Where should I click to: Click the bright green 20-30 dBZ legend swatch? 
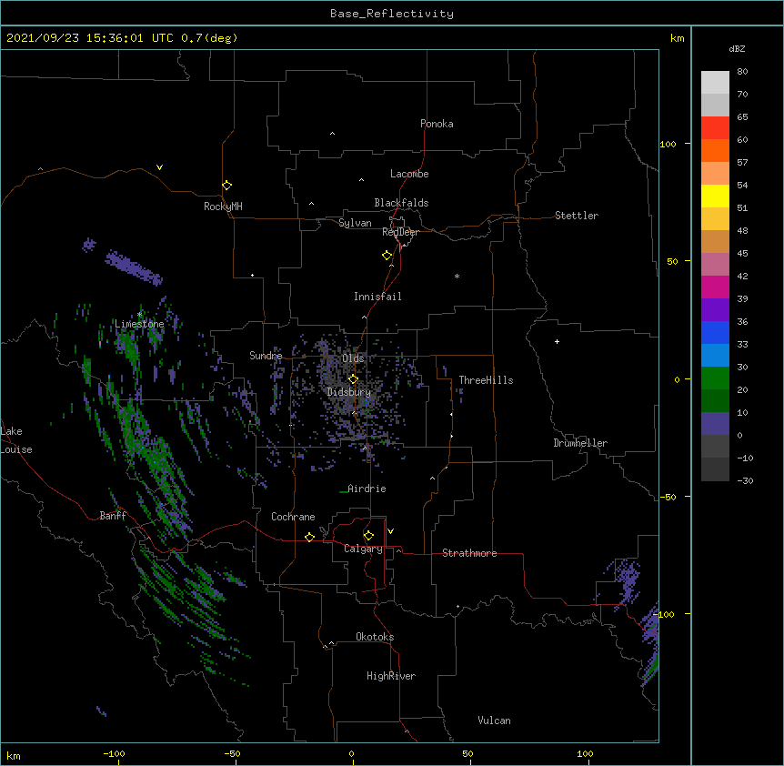coord(715,378)
